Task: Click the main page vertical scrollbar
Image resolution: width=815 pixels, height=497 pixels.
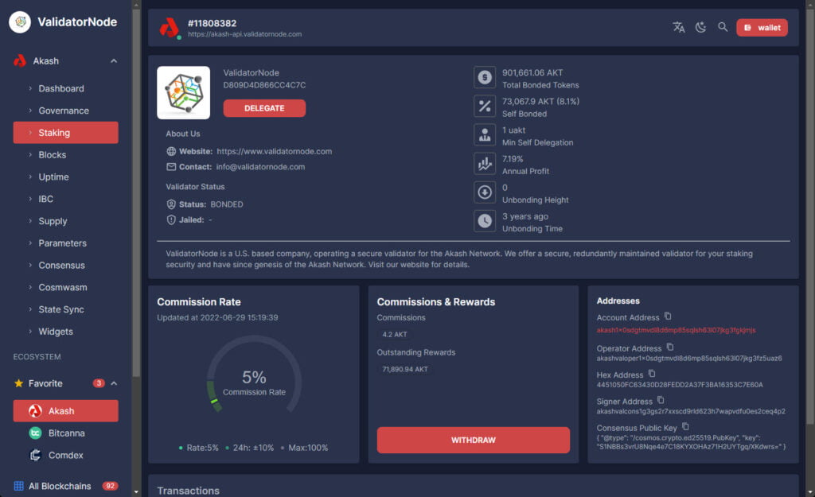Action: (x=809, y=215)
